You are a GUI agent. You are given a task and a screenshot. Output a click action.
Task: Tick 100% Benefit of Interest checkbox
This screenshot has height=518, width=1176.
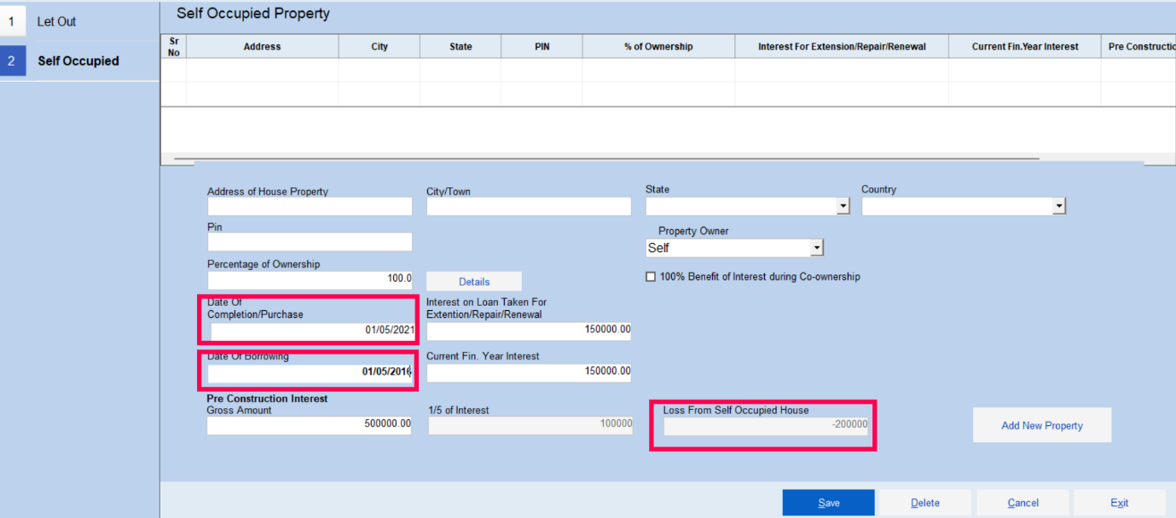click(651, 277)
